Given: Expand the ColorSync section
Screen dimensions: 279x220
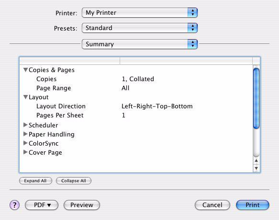Looking at the screenshot, I should tap(25, 143).
